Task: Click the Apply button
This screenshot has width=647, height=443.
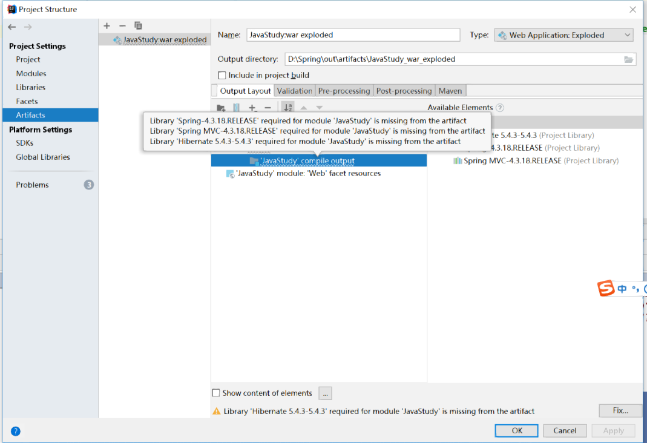Action: 613,431
